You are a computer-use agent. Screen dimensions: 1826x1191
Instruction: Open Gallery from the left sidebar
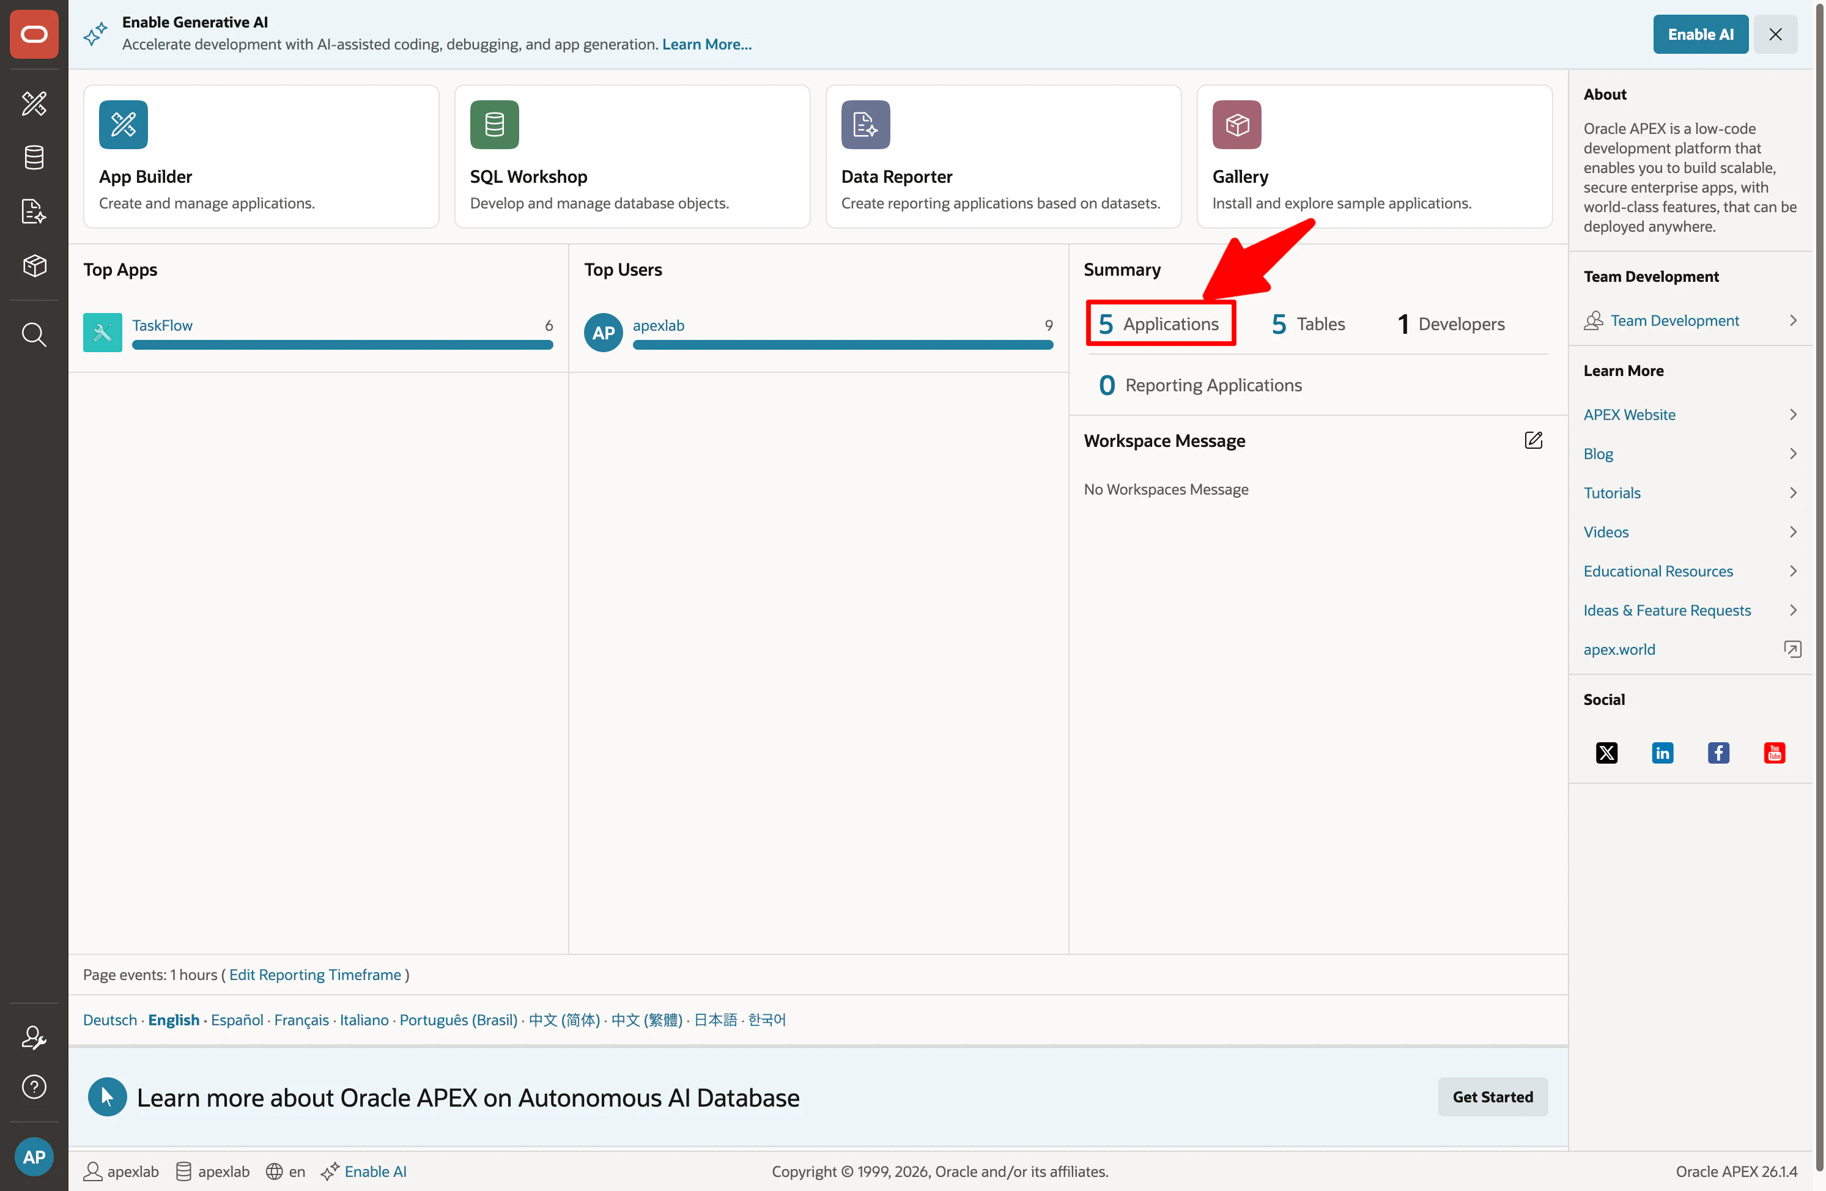(34, 265)
